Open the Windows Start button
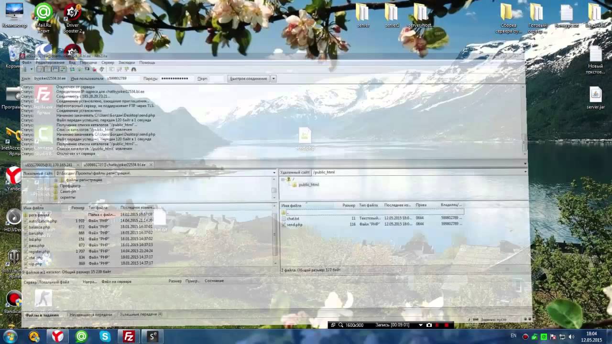 pyautogui.click(x=9, y=336)
